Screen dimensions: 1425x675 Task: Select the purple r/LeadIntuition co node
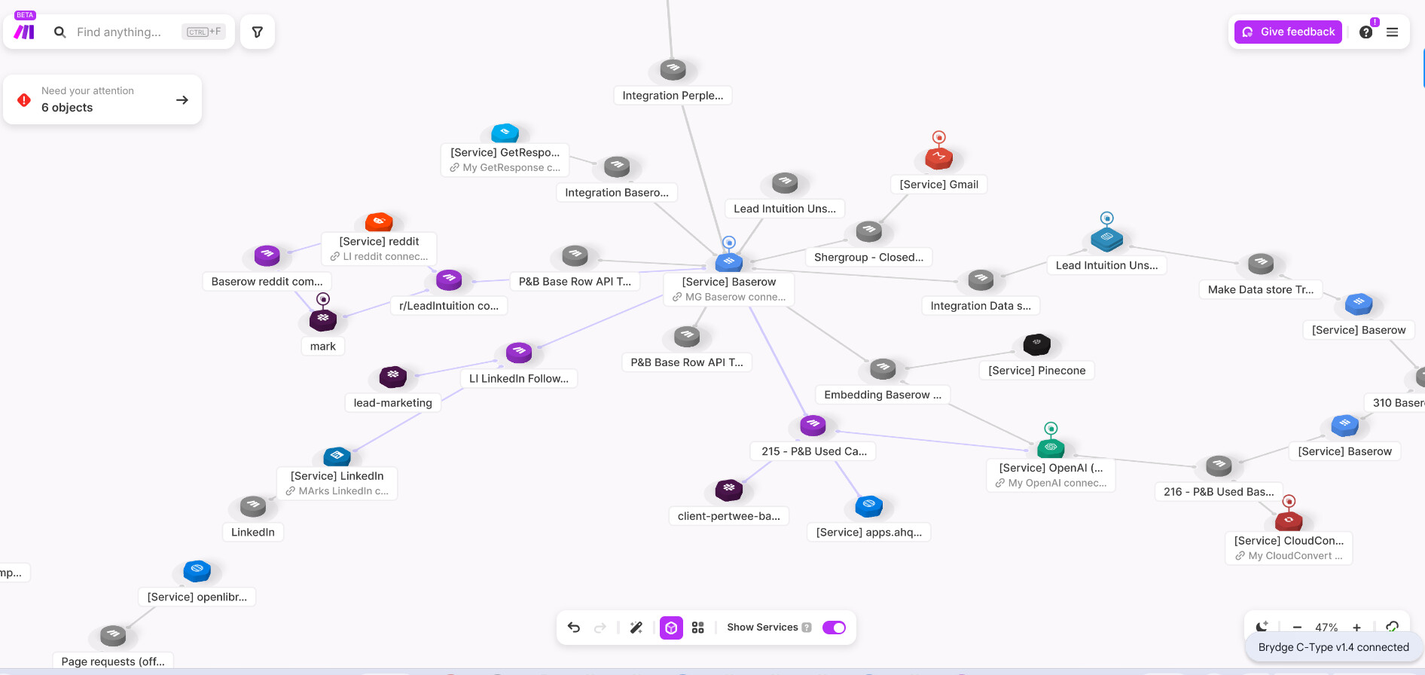point(449,279)
